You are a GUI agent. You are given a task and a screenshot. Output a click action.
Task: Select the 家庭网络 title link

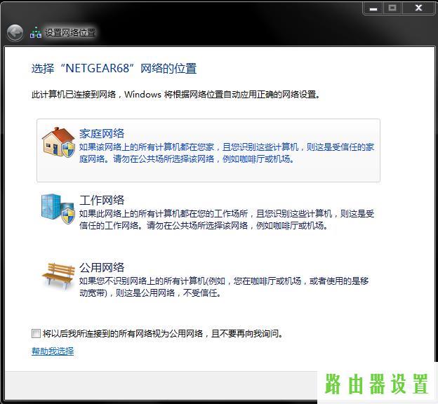(102, 133)
